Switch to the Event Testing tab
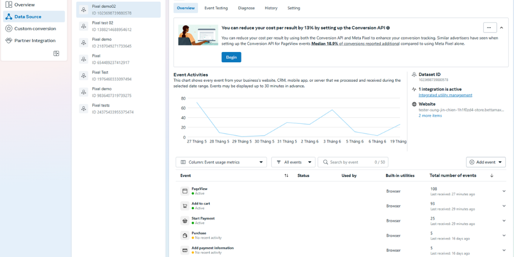Screen dimensions: 514x257 pos(216,8)
